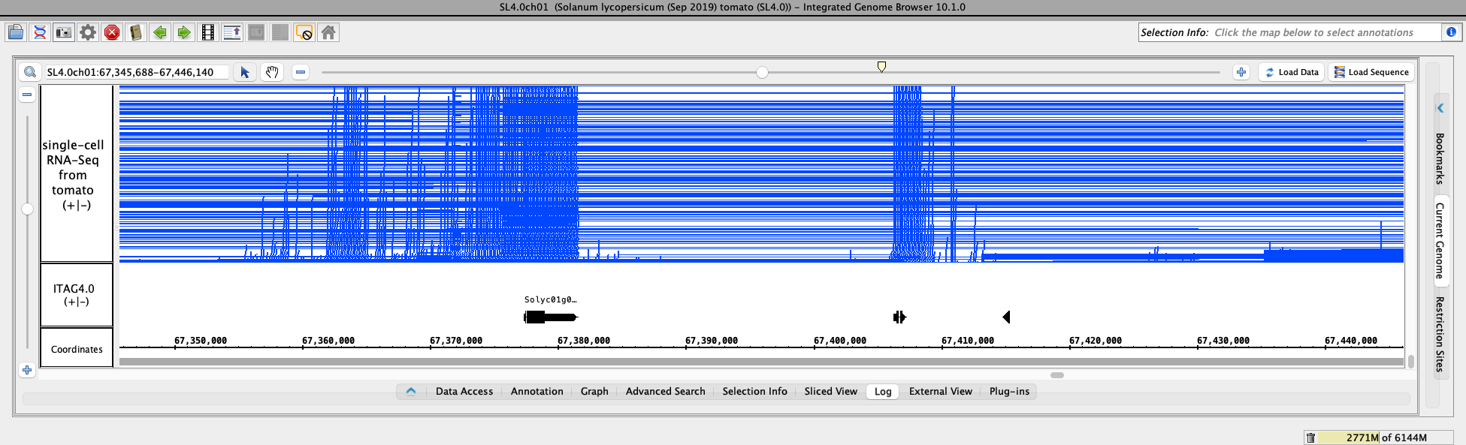Click the vertical zoom plus button
Screen dimensions: 1466x445
tap(27, 370)
